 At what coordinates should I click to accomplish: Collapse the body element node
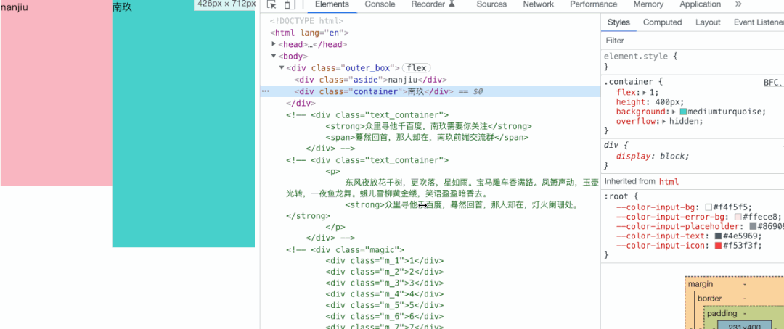pyautogui.click(x=274, y=56)
